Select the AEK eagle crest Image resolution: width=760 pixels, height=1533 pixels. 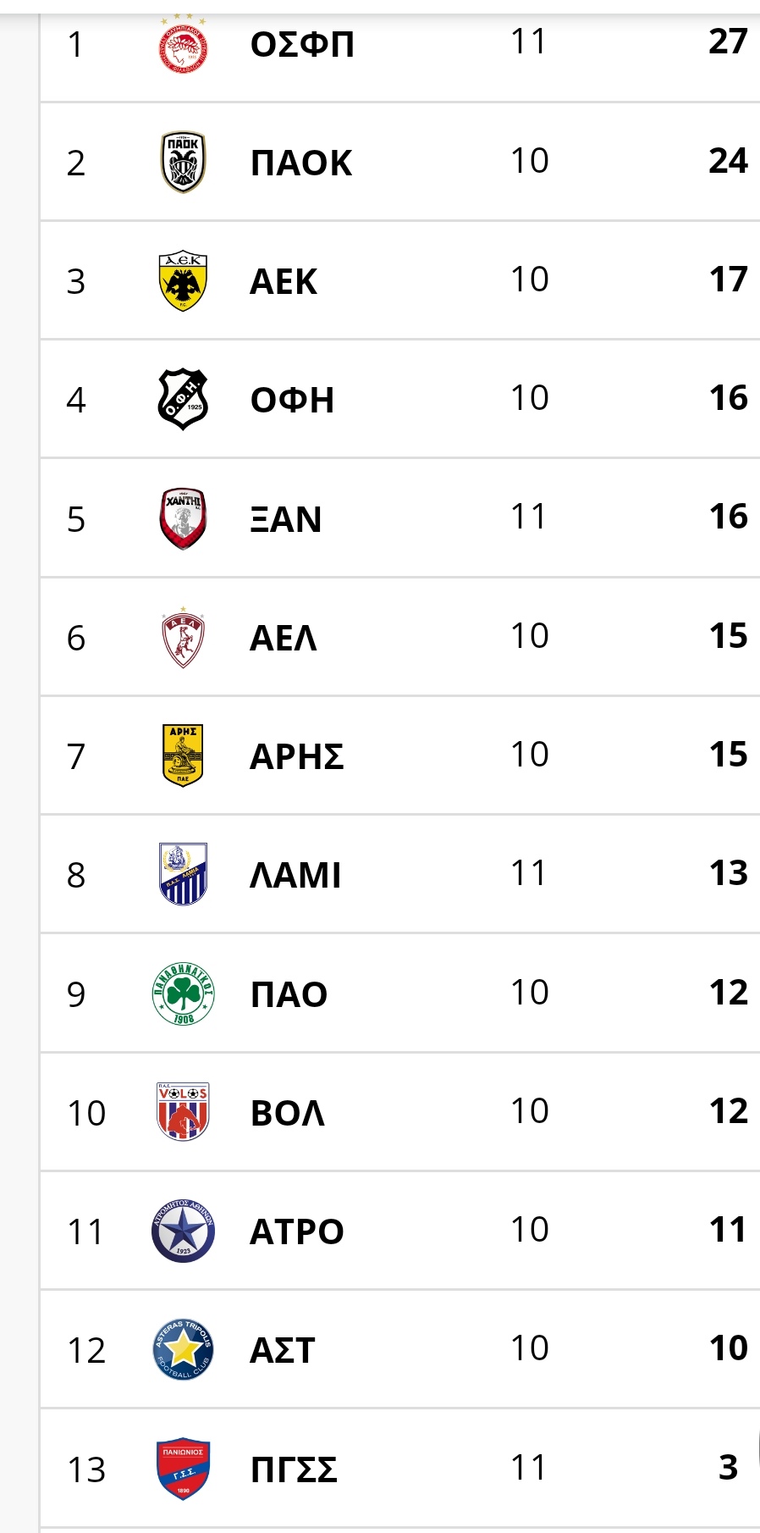[x=183, y=281]
